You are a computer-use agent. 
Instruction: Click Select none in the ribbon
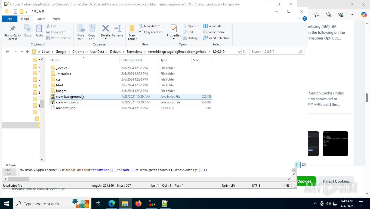coord(214,32)
